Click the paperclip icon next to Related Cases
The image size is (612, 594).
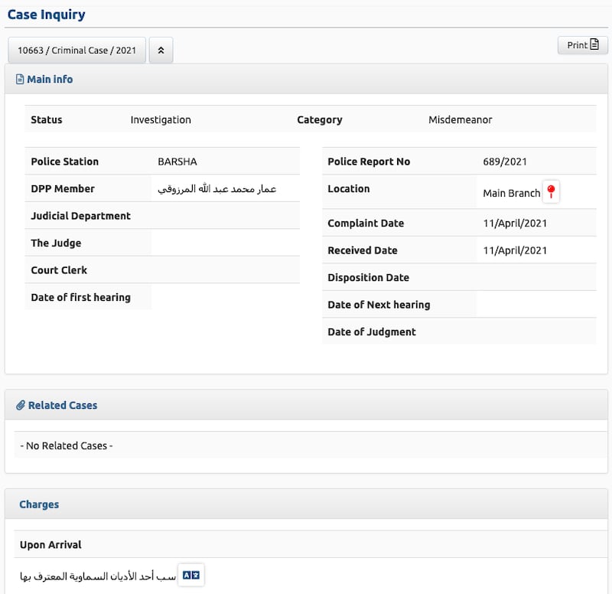[21, 406]
